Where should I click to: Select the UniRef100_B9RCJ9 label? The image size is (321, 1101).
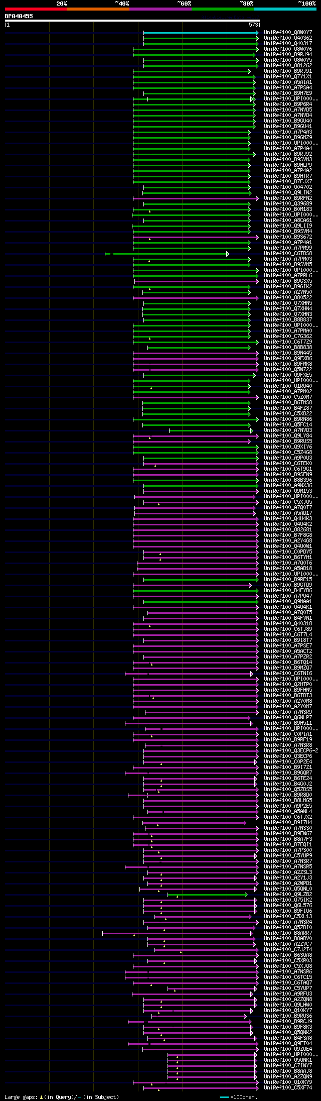point(288,1022)
